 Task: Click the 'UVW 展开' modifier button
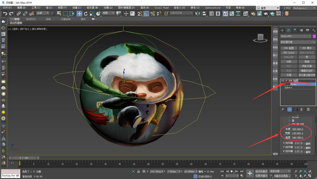tap(307, 48)
